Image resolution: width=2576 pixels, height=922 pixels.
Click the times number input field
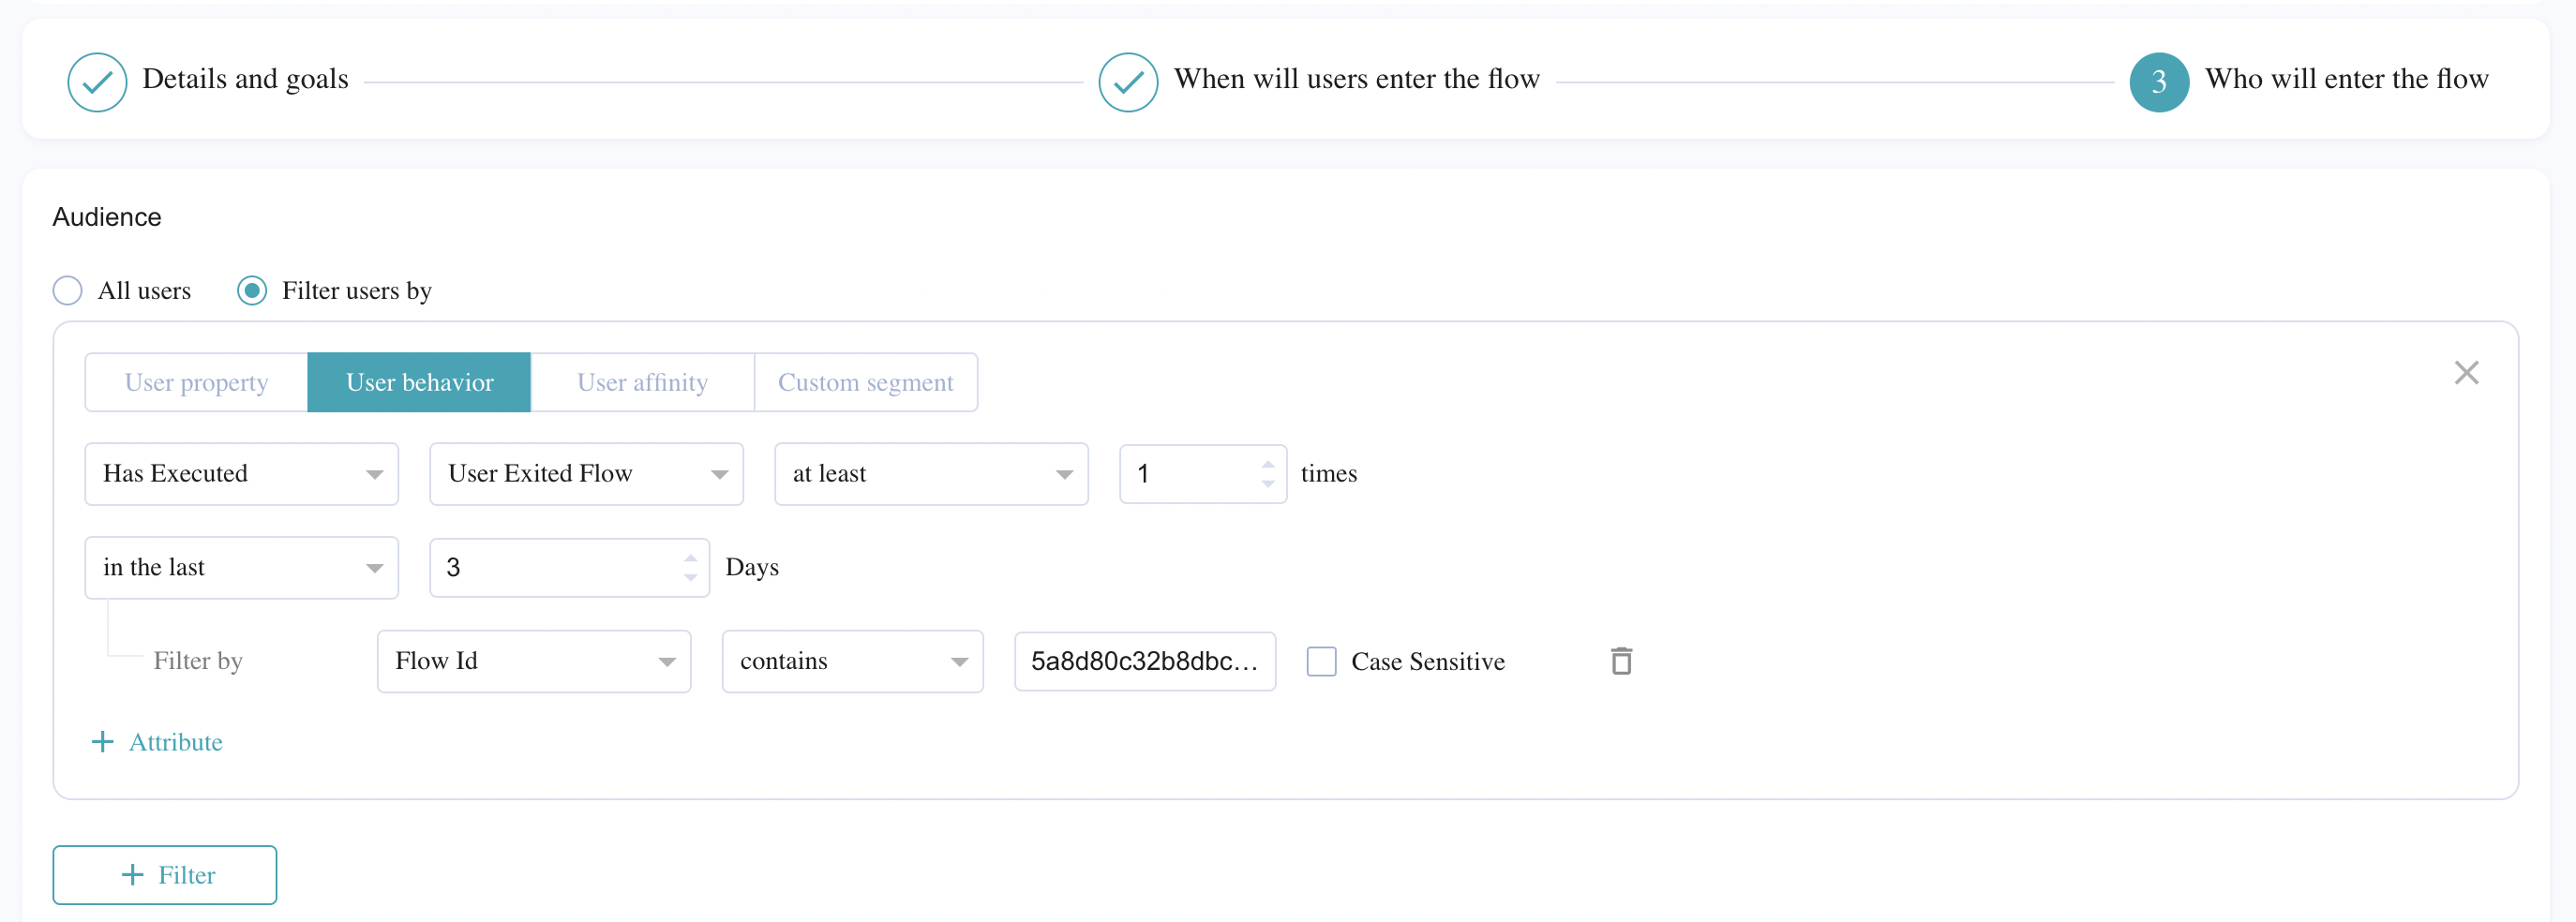pyautogui.click(x=1203, y=474)
